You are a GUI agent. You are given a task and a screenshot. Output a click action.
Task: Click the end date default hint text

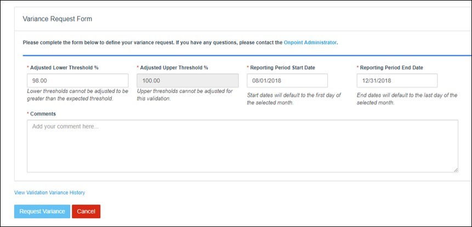[407, 99]
